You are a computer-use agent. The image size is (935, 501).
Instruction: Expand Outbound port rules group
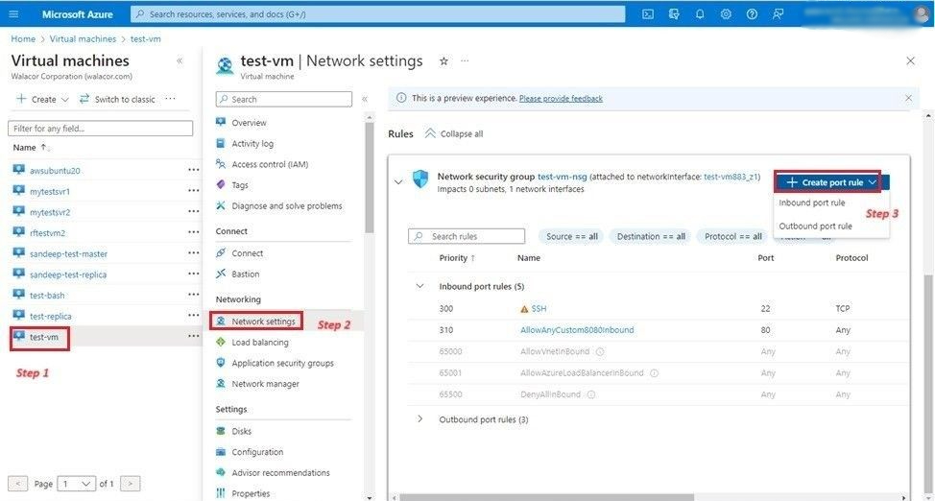click(420, 419)
